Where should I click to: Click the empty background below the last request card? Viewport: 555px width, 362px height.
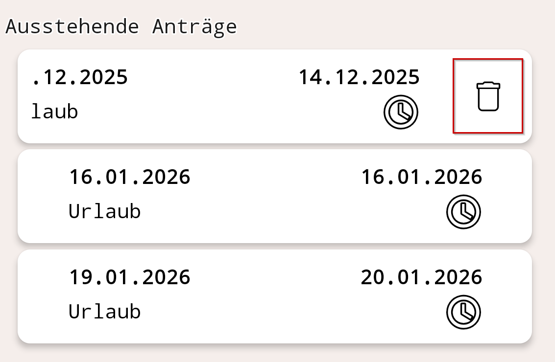(274, 353)
